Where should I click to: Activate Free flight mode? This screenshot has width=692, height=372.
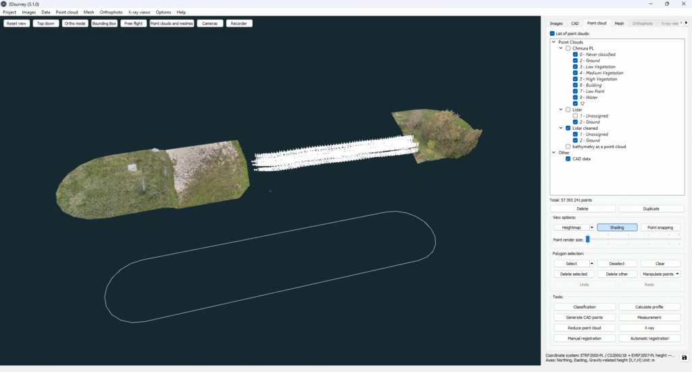[x=133, y=24]
